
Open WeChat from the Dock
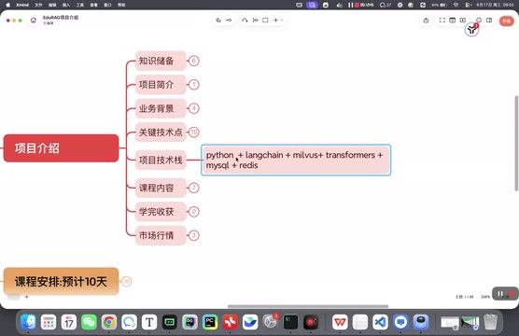pos(89,322)
